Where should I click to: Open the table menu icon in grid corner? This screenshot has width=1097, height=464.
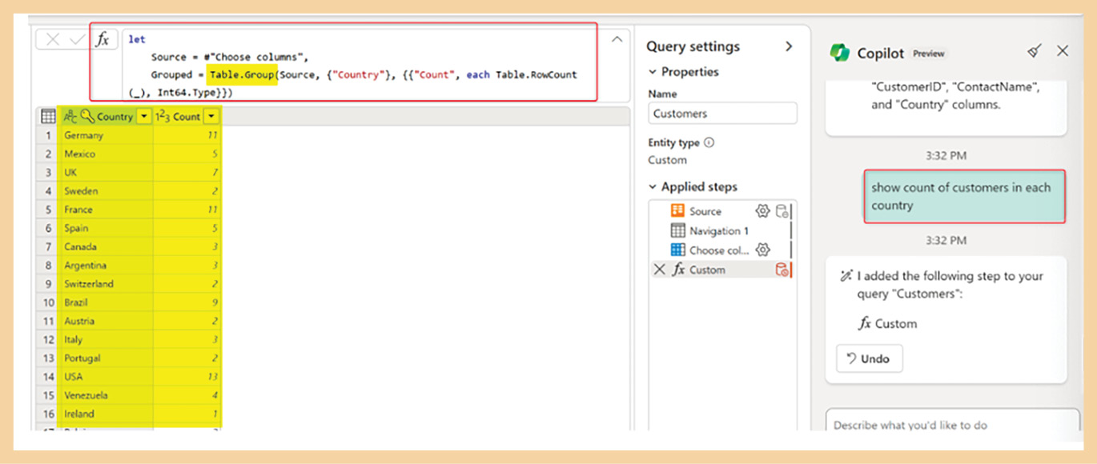tap(48, 117)
